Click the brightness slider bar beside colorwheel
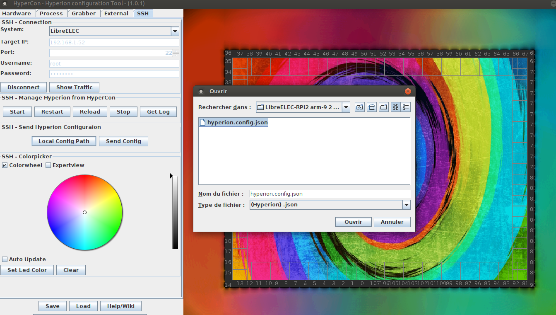The height and width of the screenshot is (315, 556). point(175,212)
